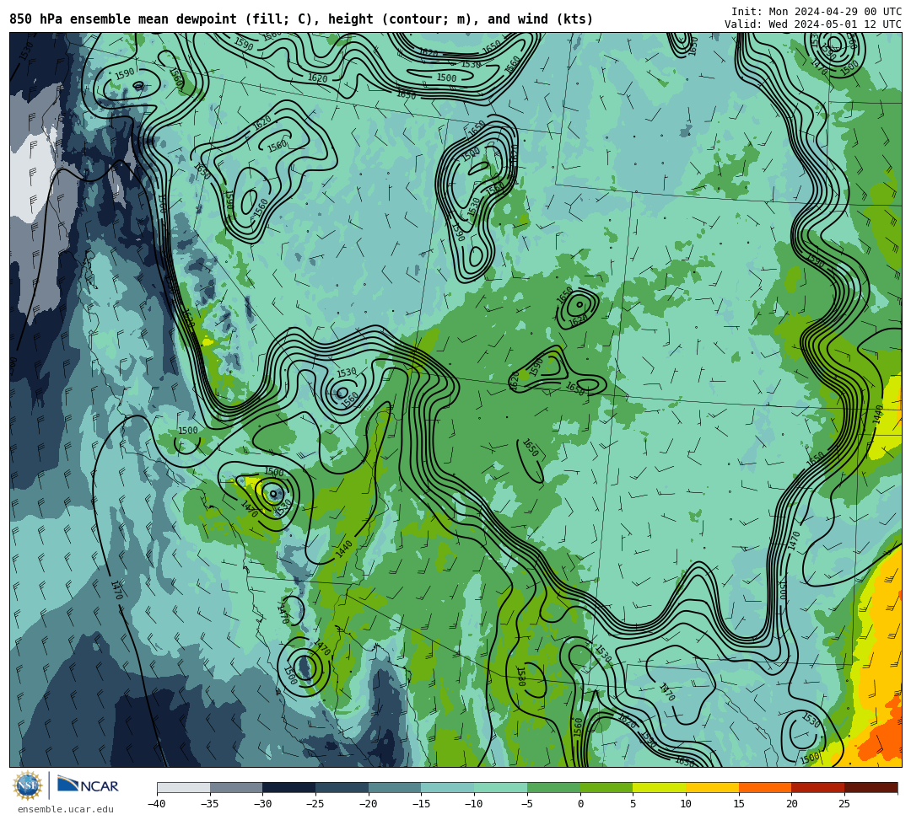Click the -30 colorbar tick label
The width and height of the screenshot is (911, 820).
click(262, 804)
